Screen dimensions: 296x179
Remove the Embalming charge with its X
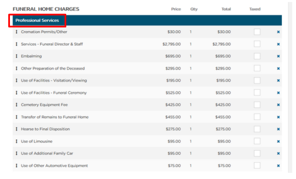(278, 56)
